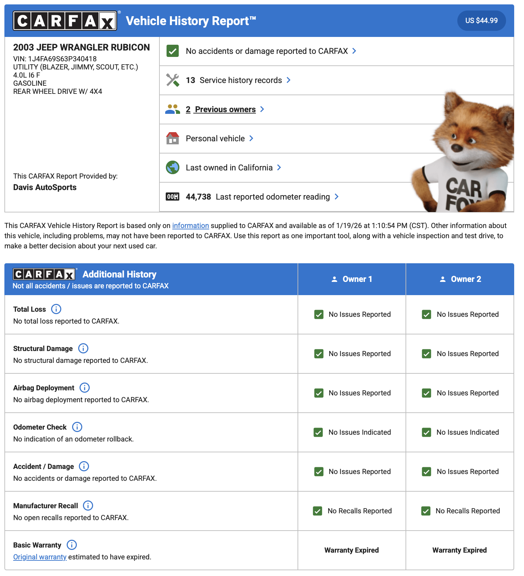Click the wrench service history icon

click(x=173, y=80)
